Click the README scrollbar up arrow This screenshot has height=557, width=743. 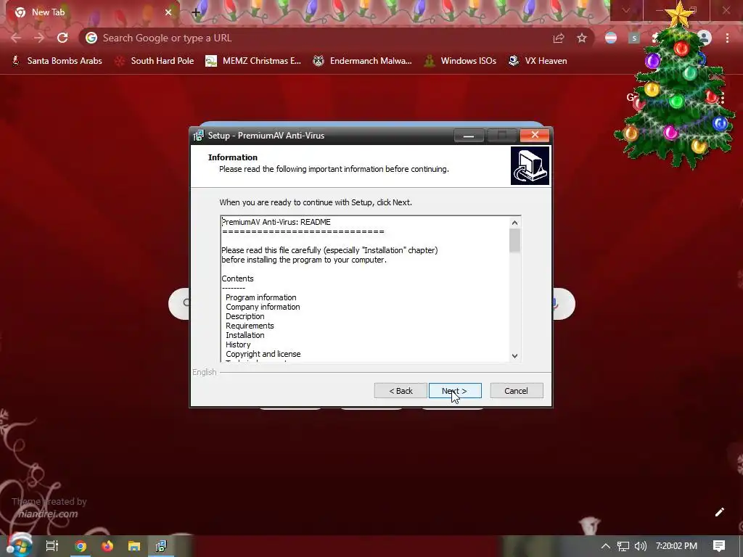[514, 223]
